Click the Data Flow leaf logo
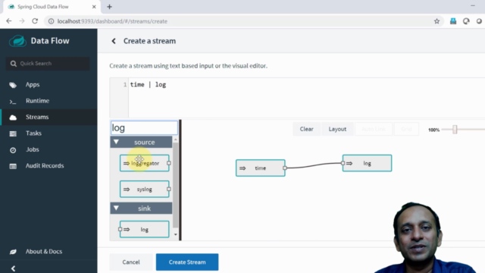485x273 pixels. pyautogui.click(x=17, y=41)
